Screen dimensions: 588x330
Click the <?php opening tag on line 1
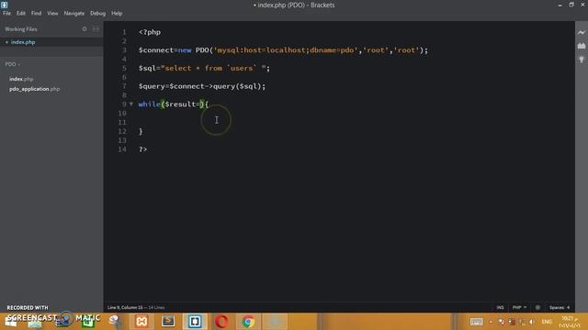[150, 32]
